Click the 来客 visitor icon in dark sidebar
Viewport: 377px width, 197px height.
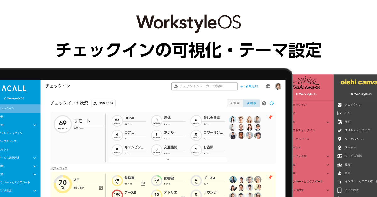point(339,173)
